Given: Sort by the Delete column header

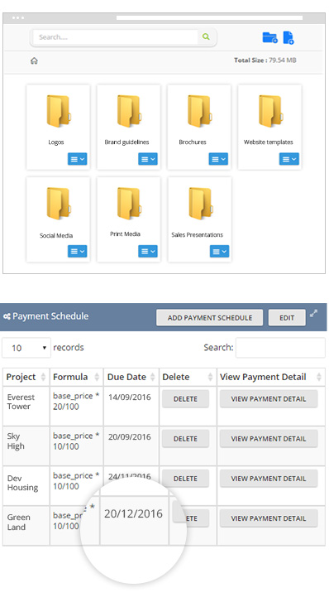Looking at the screenshot, I should [x=188, y=377].
